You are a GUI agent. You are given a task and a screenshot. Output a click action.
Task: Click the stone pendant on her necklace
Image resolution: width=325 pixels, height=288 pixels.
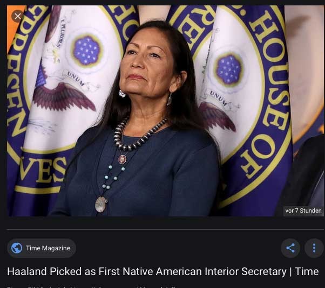[101, 204]
